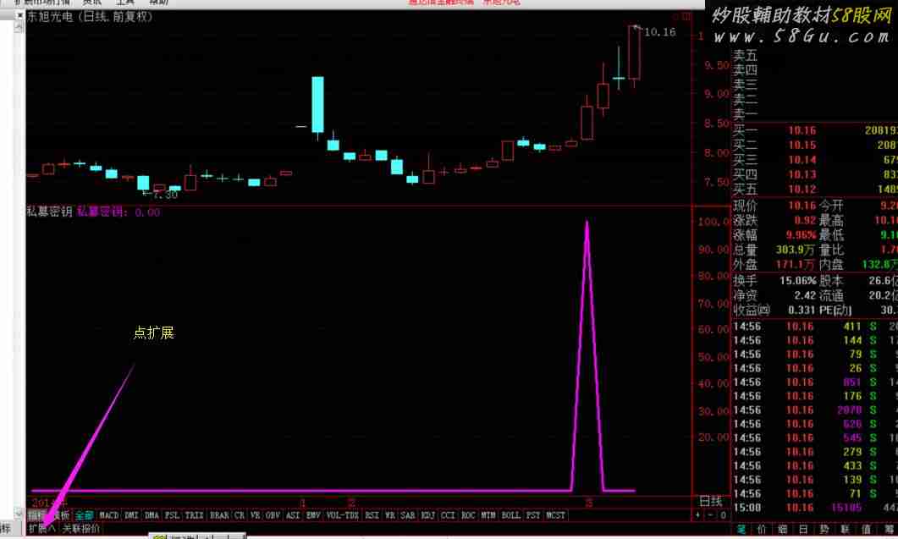The height and width of the screenshot is (539, 898).
Task: Select the OBV indicator tab
Action: [273, 515]
